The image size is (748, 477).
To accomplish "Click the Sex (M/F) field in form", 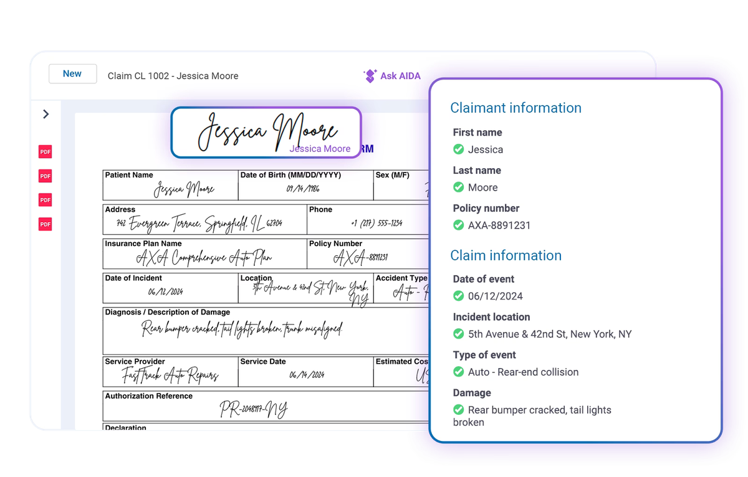I will (x=401, y=185).
